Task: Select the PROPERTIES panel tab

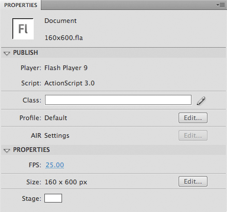Action: click(x=21, y=5)
